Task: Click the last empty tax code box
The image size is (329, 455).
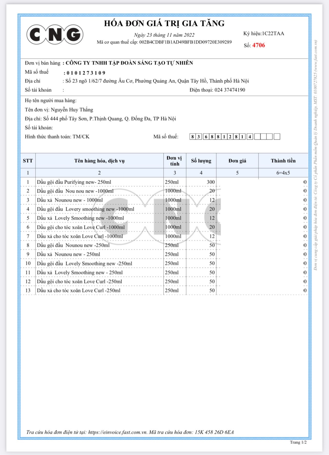Action: [x=277, y=137]
